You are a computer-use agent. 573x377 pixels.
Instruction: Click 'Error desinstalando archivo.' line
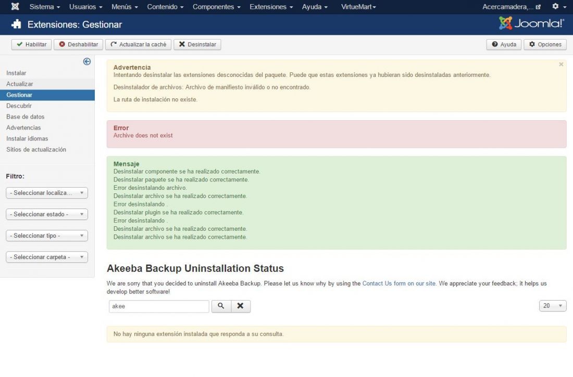point(150,188)
